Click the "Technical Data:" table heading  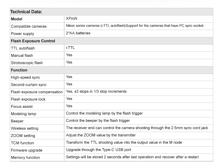pyautogui.click(x=26, y=12)
